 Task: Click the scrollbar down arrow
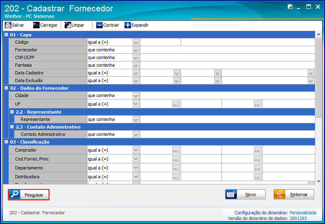319,181
